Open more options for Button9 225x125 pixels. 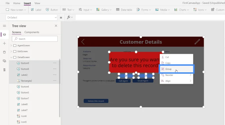55,63
